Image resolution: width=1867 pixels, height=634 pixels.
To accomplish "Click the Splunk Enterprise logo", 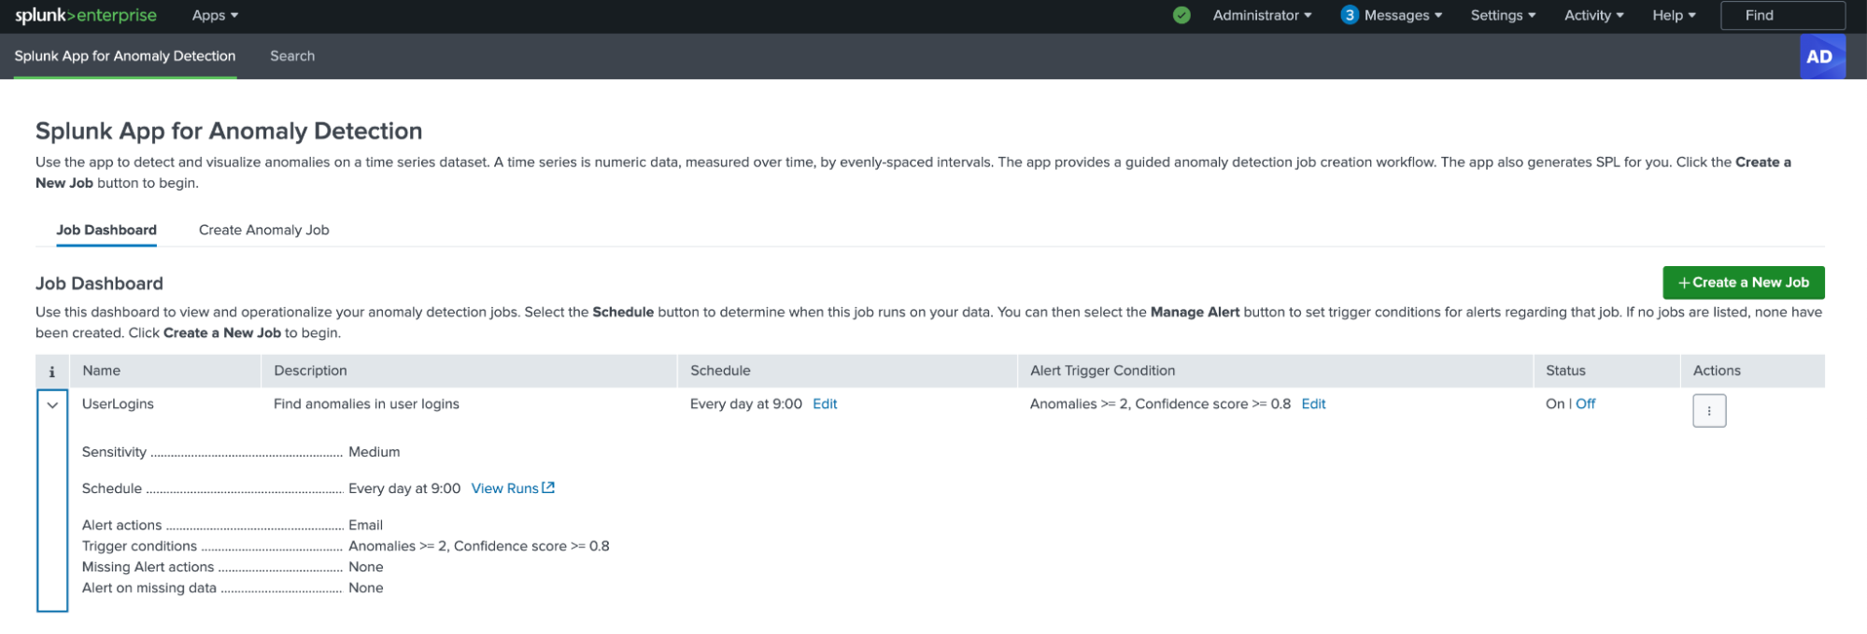I will (x=85, y=16).
